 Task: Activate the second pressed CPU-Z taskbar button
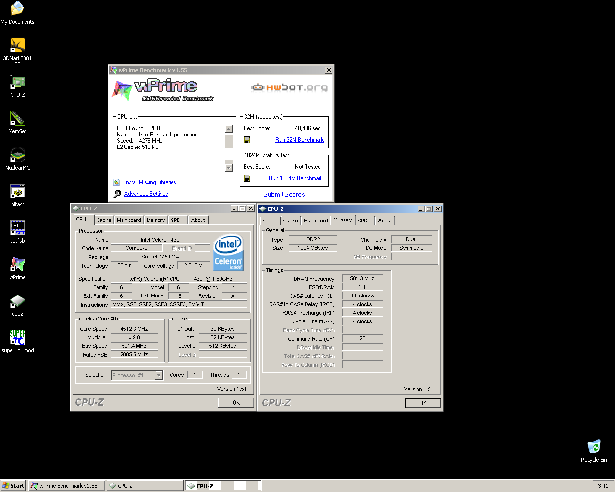[x=223, y=486]
